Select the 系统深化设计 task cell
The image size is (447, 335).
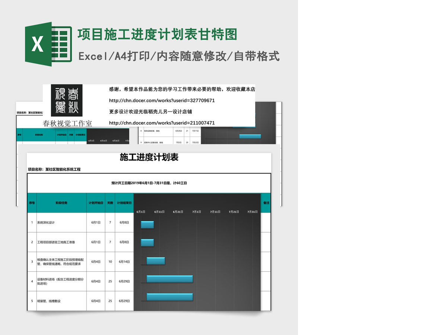[61, 223]
